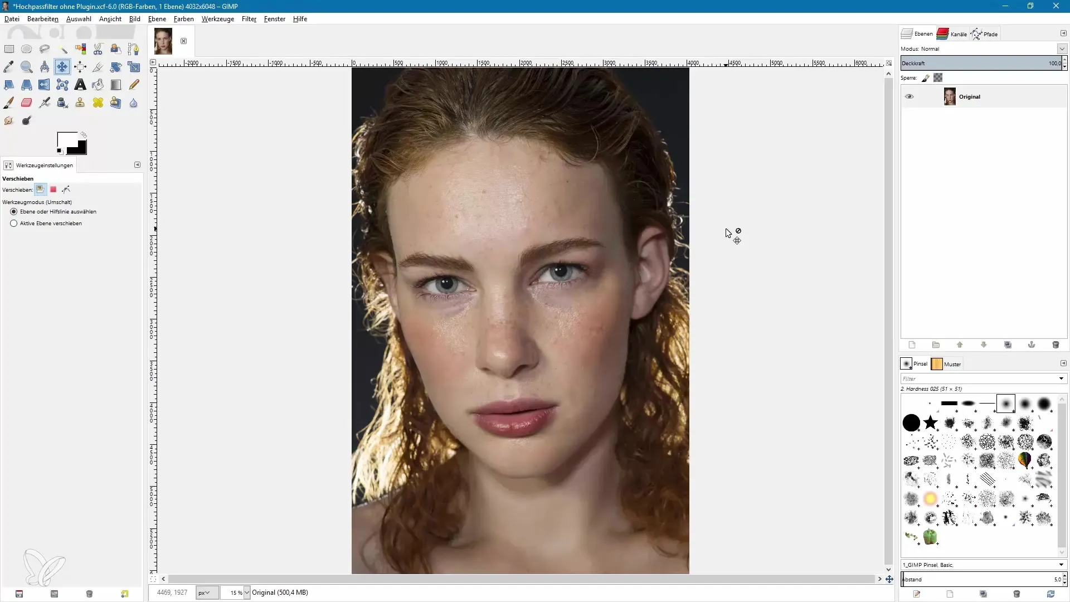The image size is (1070, 602).
Task: Select the Smudge finger tool
Action: click(9, 120)
